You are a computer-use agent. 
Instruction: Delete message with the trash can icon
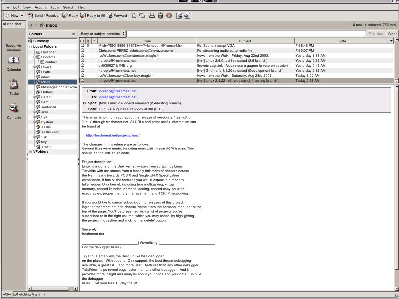click(x=160, y=16)
